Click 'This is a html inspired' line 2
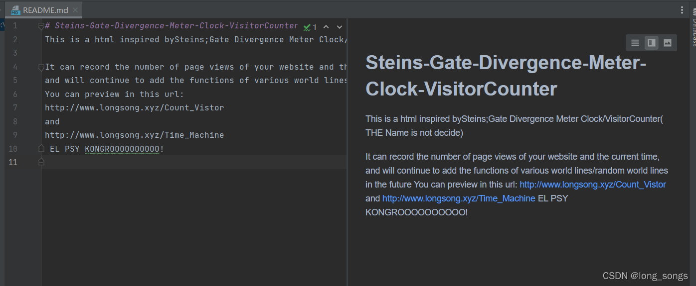This screenshot has height=286, width=696. [x=194, y=39]
